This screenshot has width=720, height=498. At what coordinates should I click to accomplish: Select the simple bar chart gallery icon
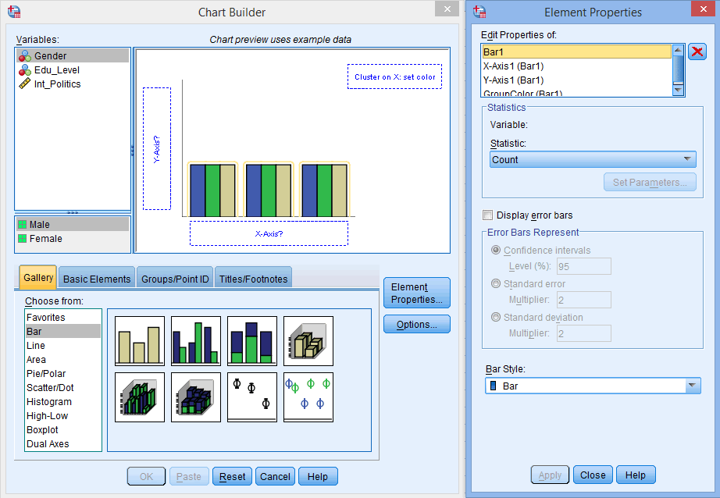pyautogui.click(x=139, y=340)
